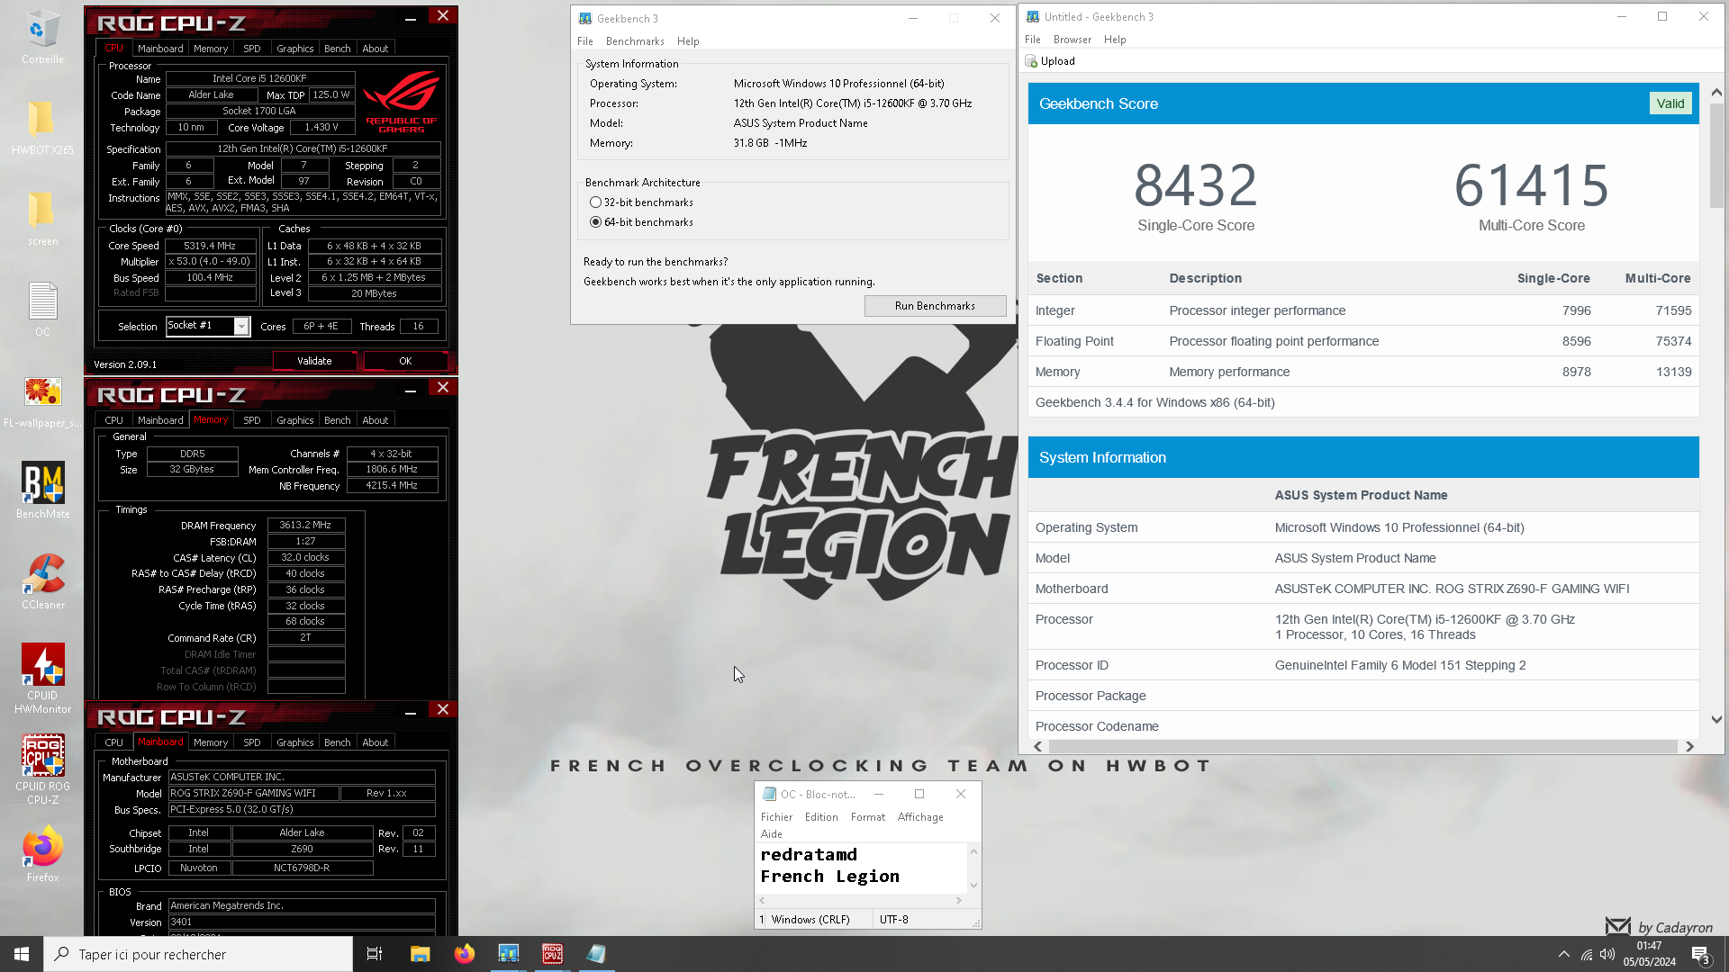Click Geekbench results scroll-down arrow
Image resolution: width=1729 pixels, height=972 pixels.
pyautogui.click(x=1715, y=720)
